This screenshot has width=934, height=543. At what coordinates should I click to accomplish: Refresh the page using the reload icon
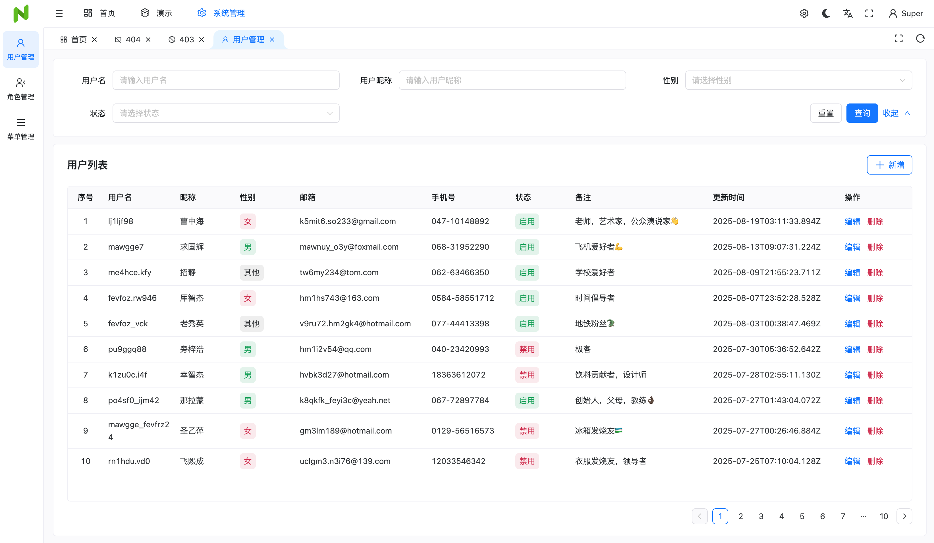pyautogui.click(x=920, y=39)
